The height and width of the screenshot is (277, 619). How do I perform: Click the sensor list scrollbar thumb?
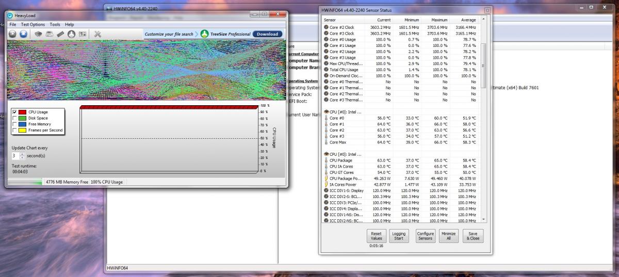click(x=483, y=66)
